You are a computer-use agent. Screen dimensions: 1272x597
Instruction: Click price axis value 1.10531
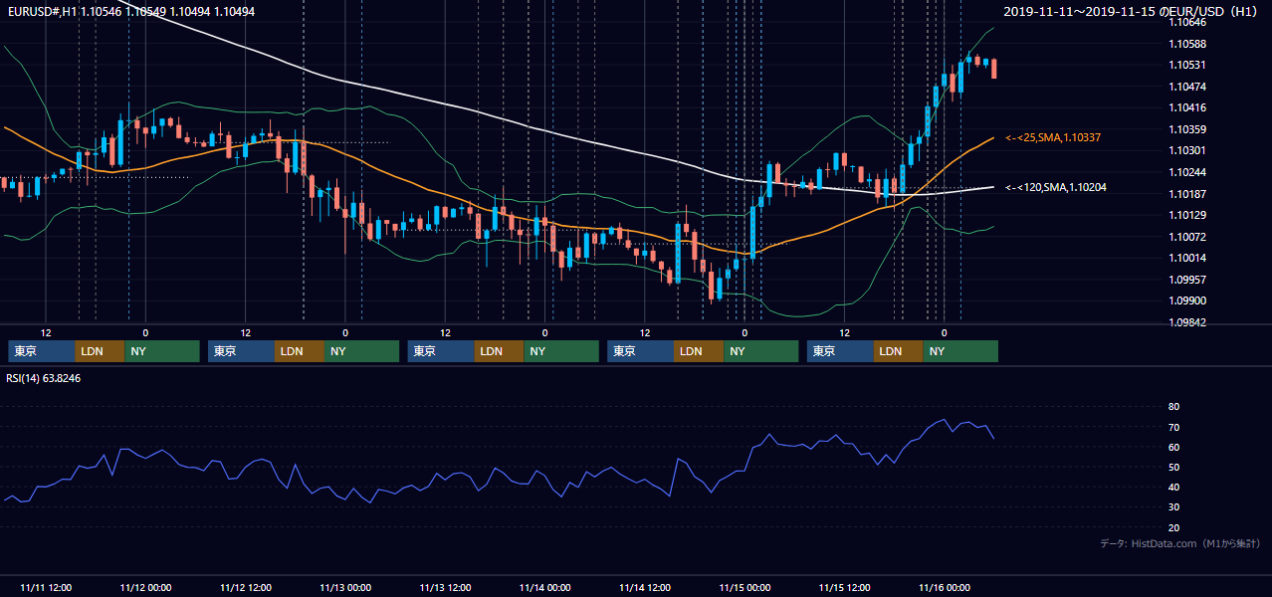[1187, 65]
